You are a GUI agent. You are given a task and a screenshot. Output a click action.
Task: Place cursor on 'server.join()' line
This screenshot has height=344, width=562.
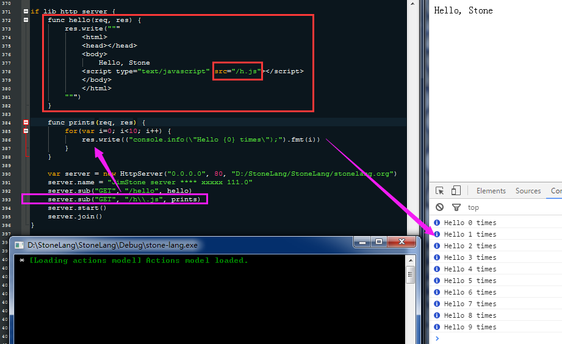(x=75, y=217)
